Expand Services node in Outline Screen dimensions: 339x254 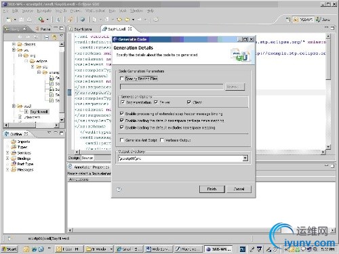[x=7, y=153]
